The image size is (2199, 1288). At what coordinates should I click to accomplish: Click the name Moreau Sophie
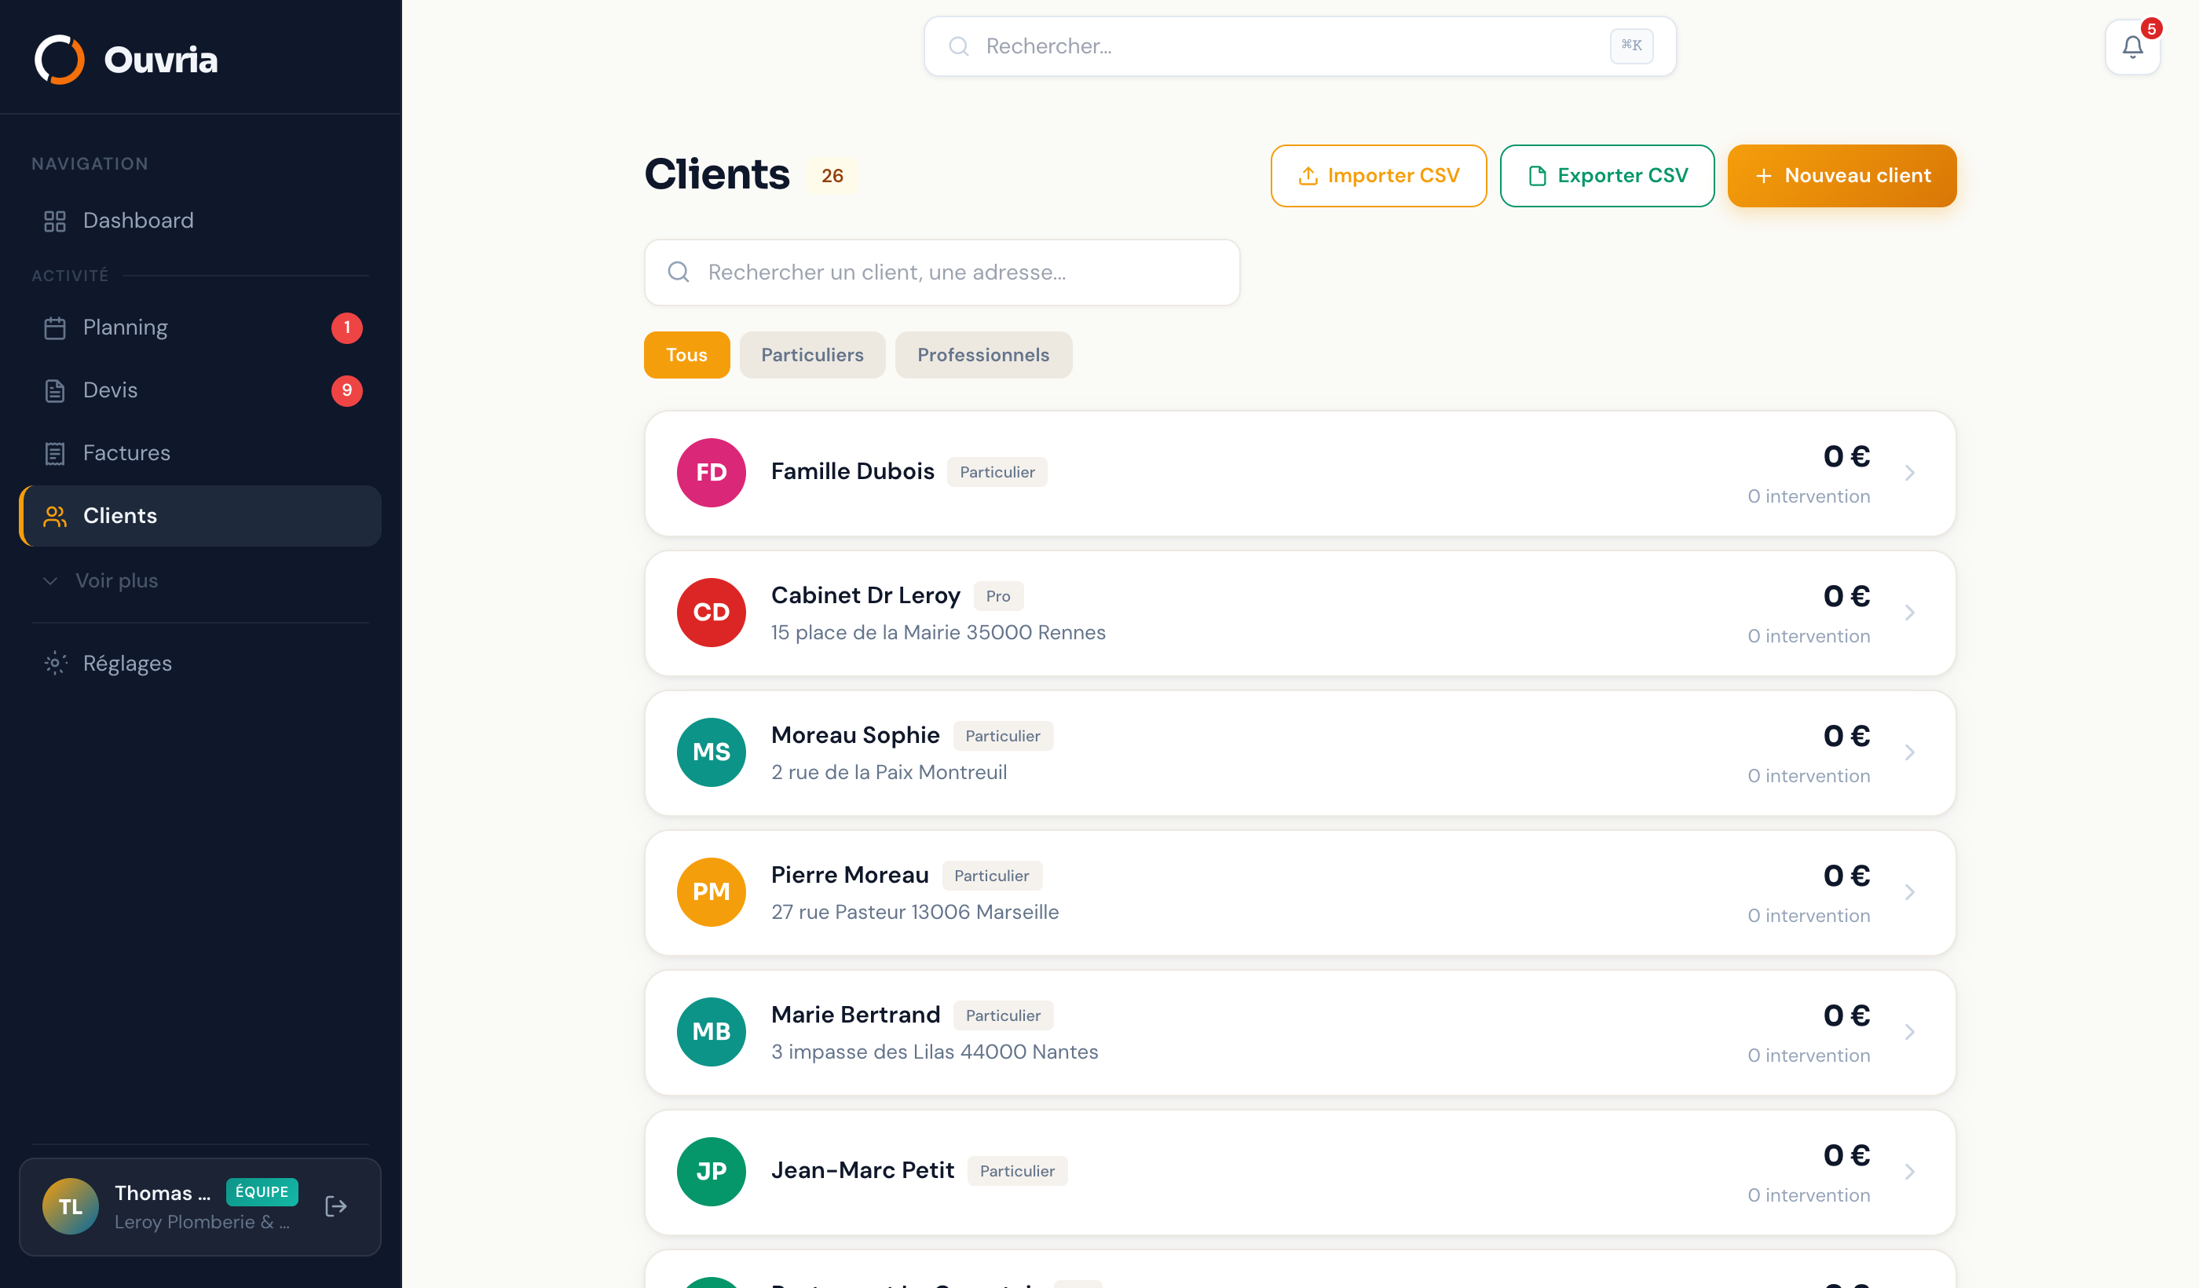point(855,735)
